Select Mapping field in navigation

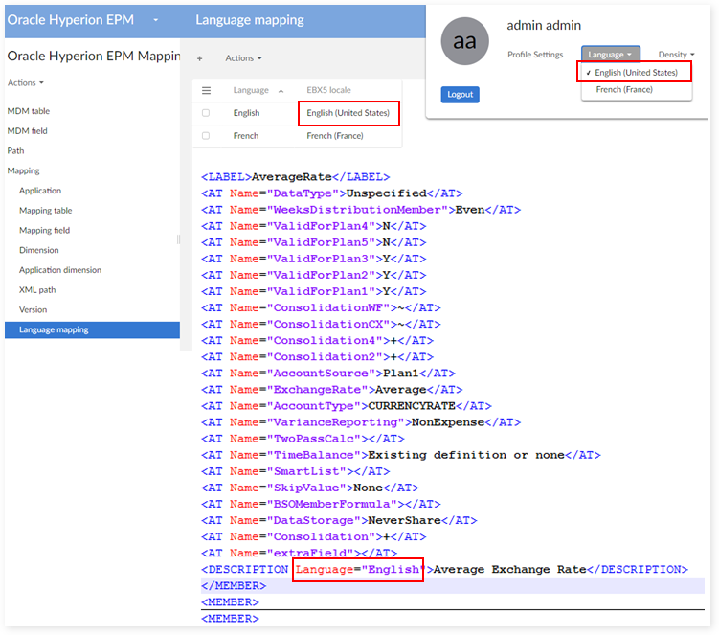pyautogui.click(x=44, y=230)
